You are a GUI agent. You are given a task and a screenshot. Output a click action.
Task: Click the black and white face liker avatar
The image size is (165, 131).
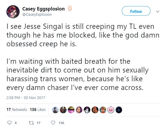tap(87, 110)
